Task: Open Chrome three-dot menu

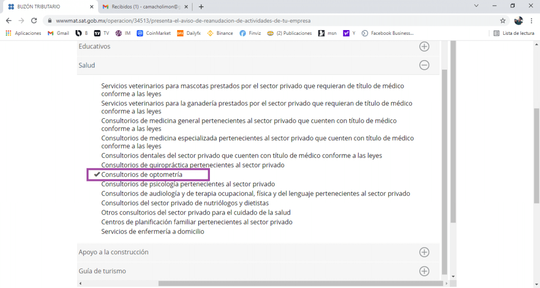Action: tap(532, 21)
